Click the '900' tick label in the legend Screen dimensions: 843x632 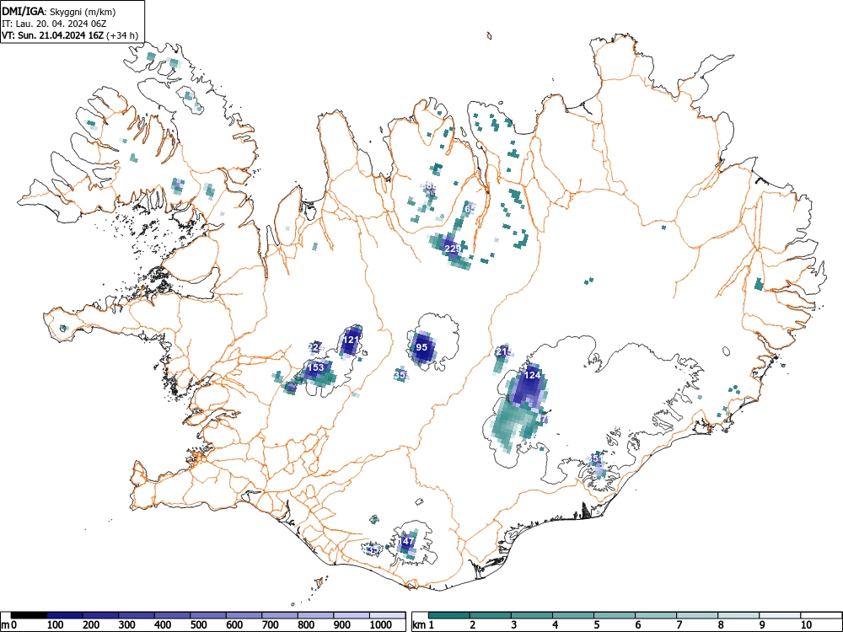342,625
